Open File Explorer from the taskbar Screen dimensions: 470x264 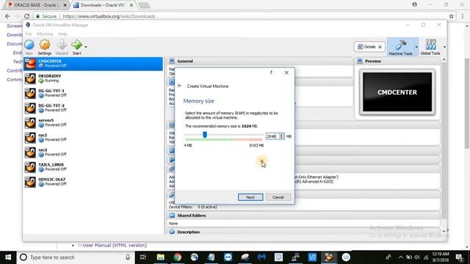click(x=160, y=257)
